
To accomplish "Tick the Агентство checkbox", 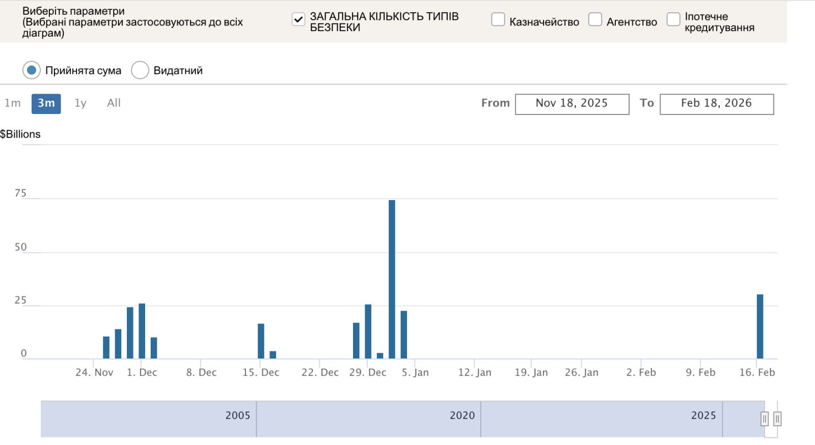I will point(595,19).
